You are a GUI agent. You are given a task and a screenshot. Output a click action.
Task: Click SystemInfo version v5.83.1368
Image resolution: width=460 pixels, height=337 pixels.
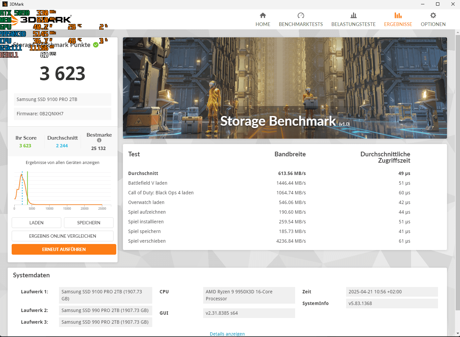(392, 303)
